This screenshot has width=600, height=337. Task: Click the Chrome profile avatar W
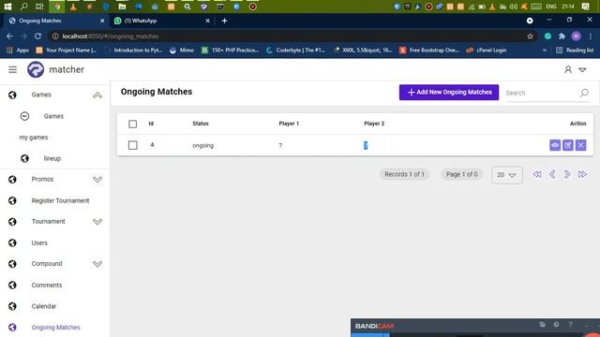pyautogui.click(x=576, y=36)
